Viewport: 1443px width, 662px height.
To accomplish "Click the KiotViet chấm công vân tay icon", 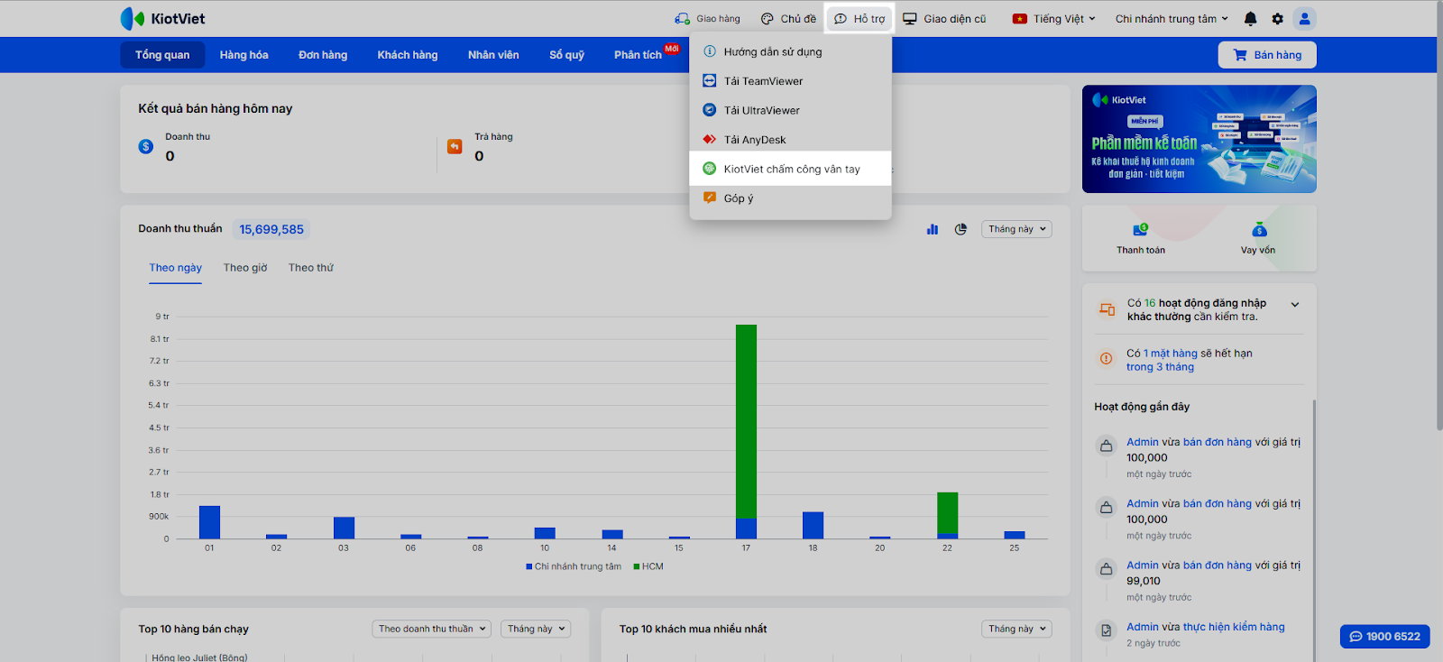I will [x=710, y=169].
